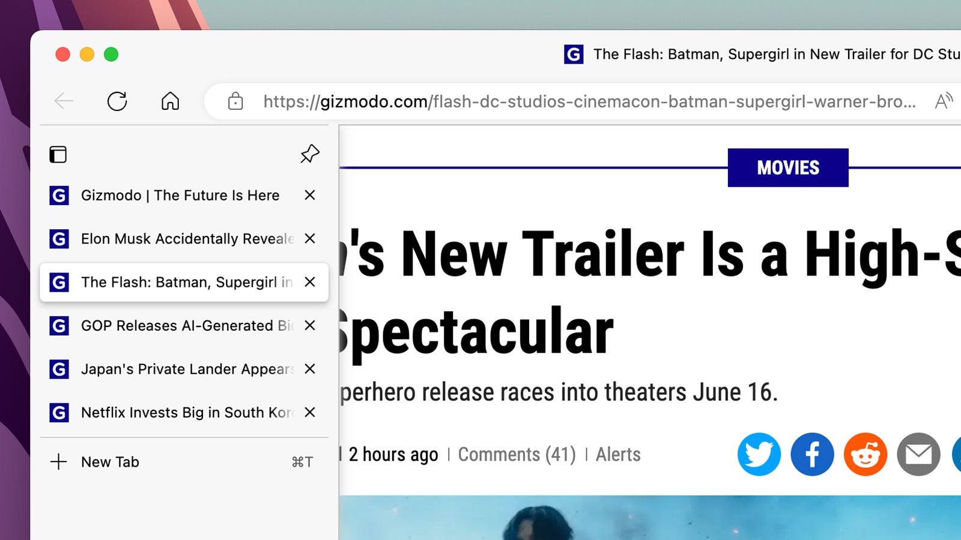Open the Comments (41) section
961x540 pixels.
(517, 454)
